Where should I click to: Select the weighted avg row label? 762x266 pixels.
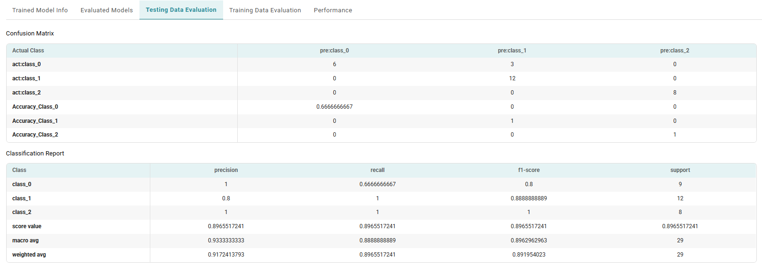[29, 255]
